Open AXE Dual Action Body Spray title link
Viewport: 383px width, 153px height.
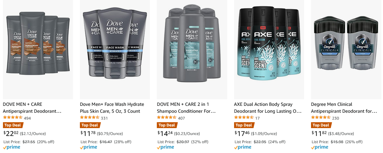click(268, 108)
